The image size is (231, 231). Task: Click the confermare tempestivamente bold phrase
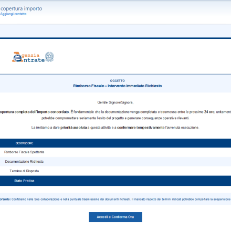click(141, 128)
